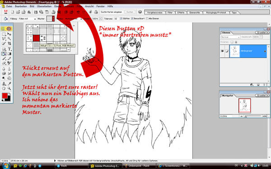Pick the Eyedropper tool
This screenshot has height=169, width=271.
(9, 84)
